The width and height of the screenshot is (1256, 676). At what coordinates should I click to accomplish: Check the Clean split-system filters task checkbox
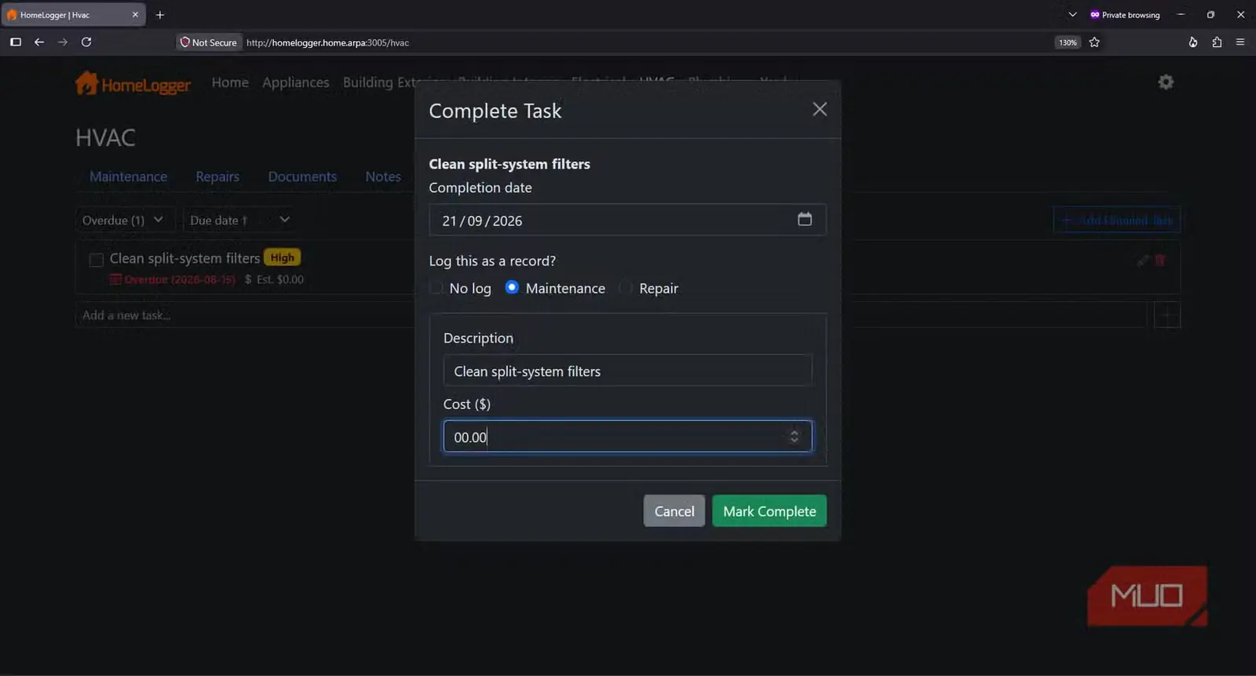(x=96, y=260)
